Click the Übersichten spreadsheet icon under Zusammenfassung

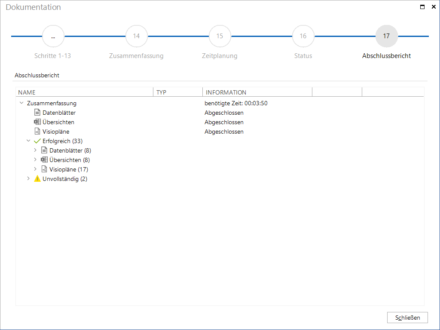point(37,122)
